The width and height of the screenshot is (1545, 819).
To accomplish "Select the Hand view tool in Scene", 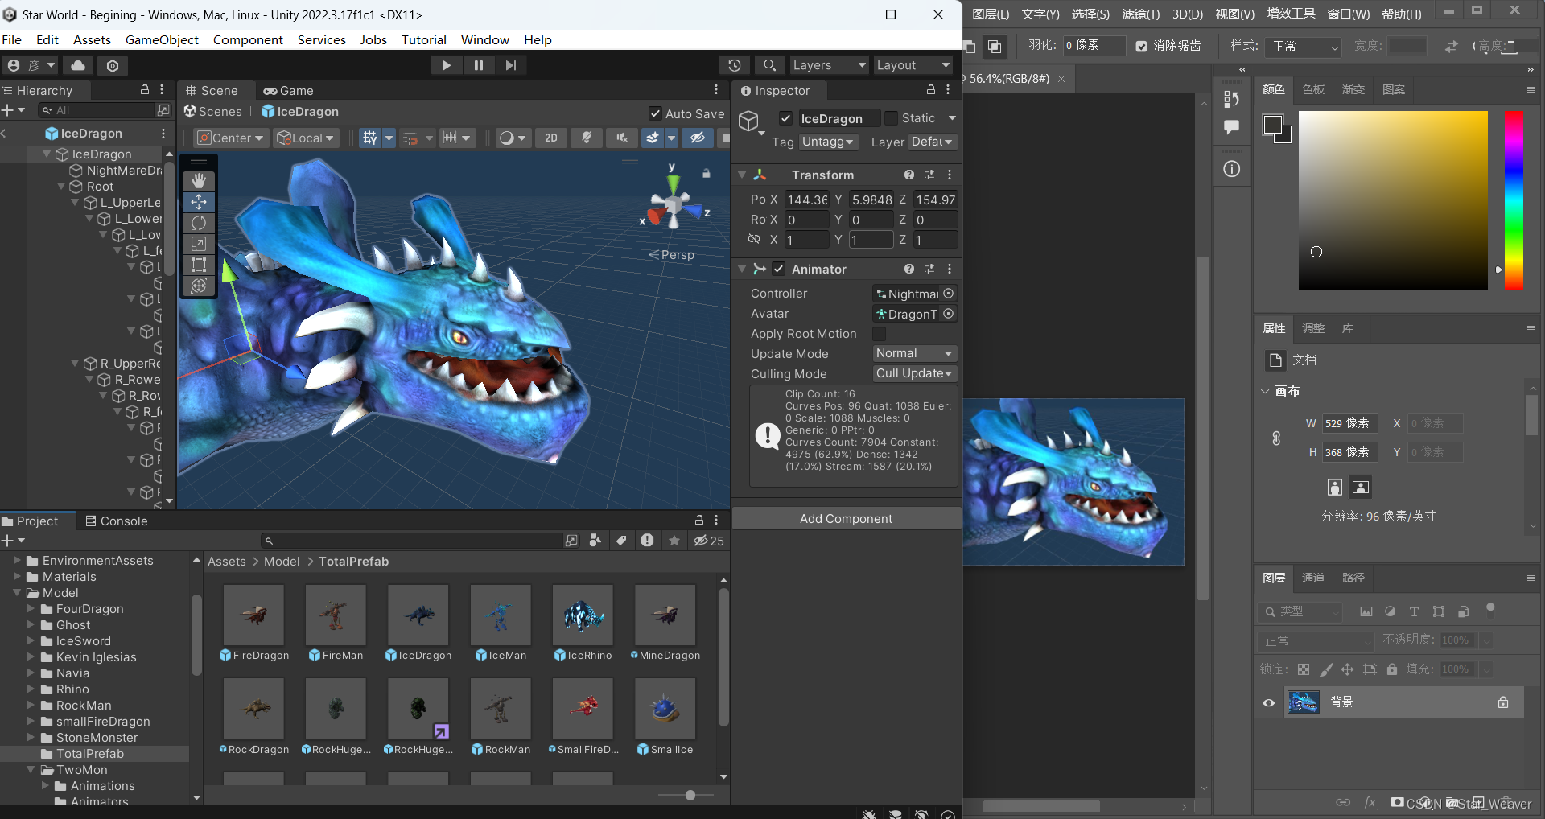I will tap(199, 181).
